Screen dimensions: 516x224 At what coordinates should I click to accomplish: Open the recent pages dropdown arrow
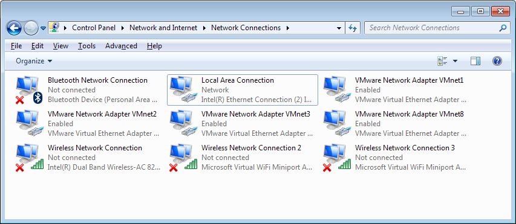coord(43,28)
